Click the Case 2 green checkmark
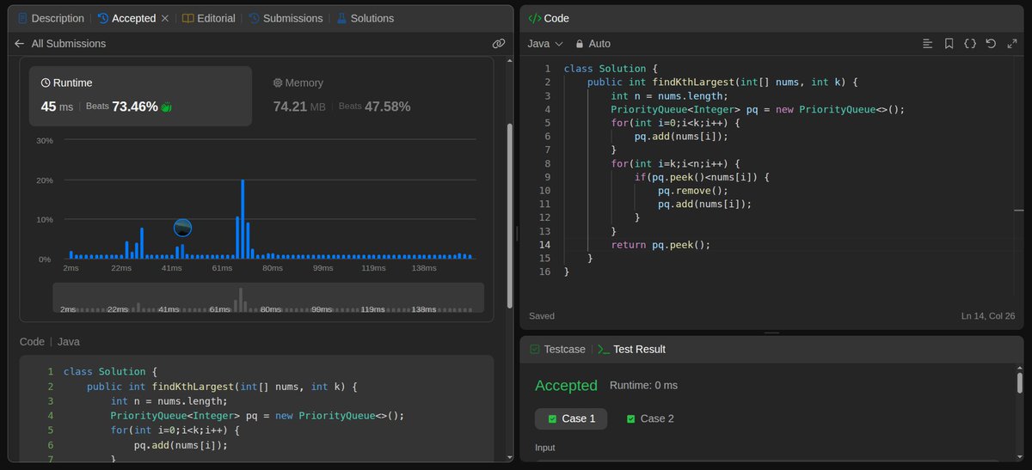Image resolution: width=1032 pixels, height=470 pixels. (630, 418)
